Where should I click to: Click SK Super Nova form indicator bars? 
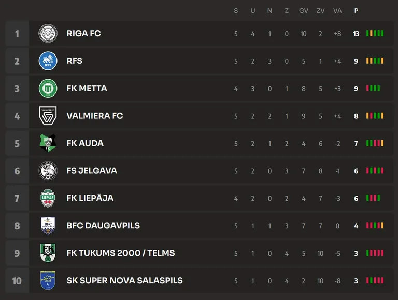click(x=375, y=280)
